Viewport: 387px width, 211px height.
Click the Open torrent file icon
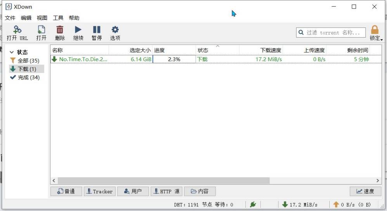coord(41,30)
